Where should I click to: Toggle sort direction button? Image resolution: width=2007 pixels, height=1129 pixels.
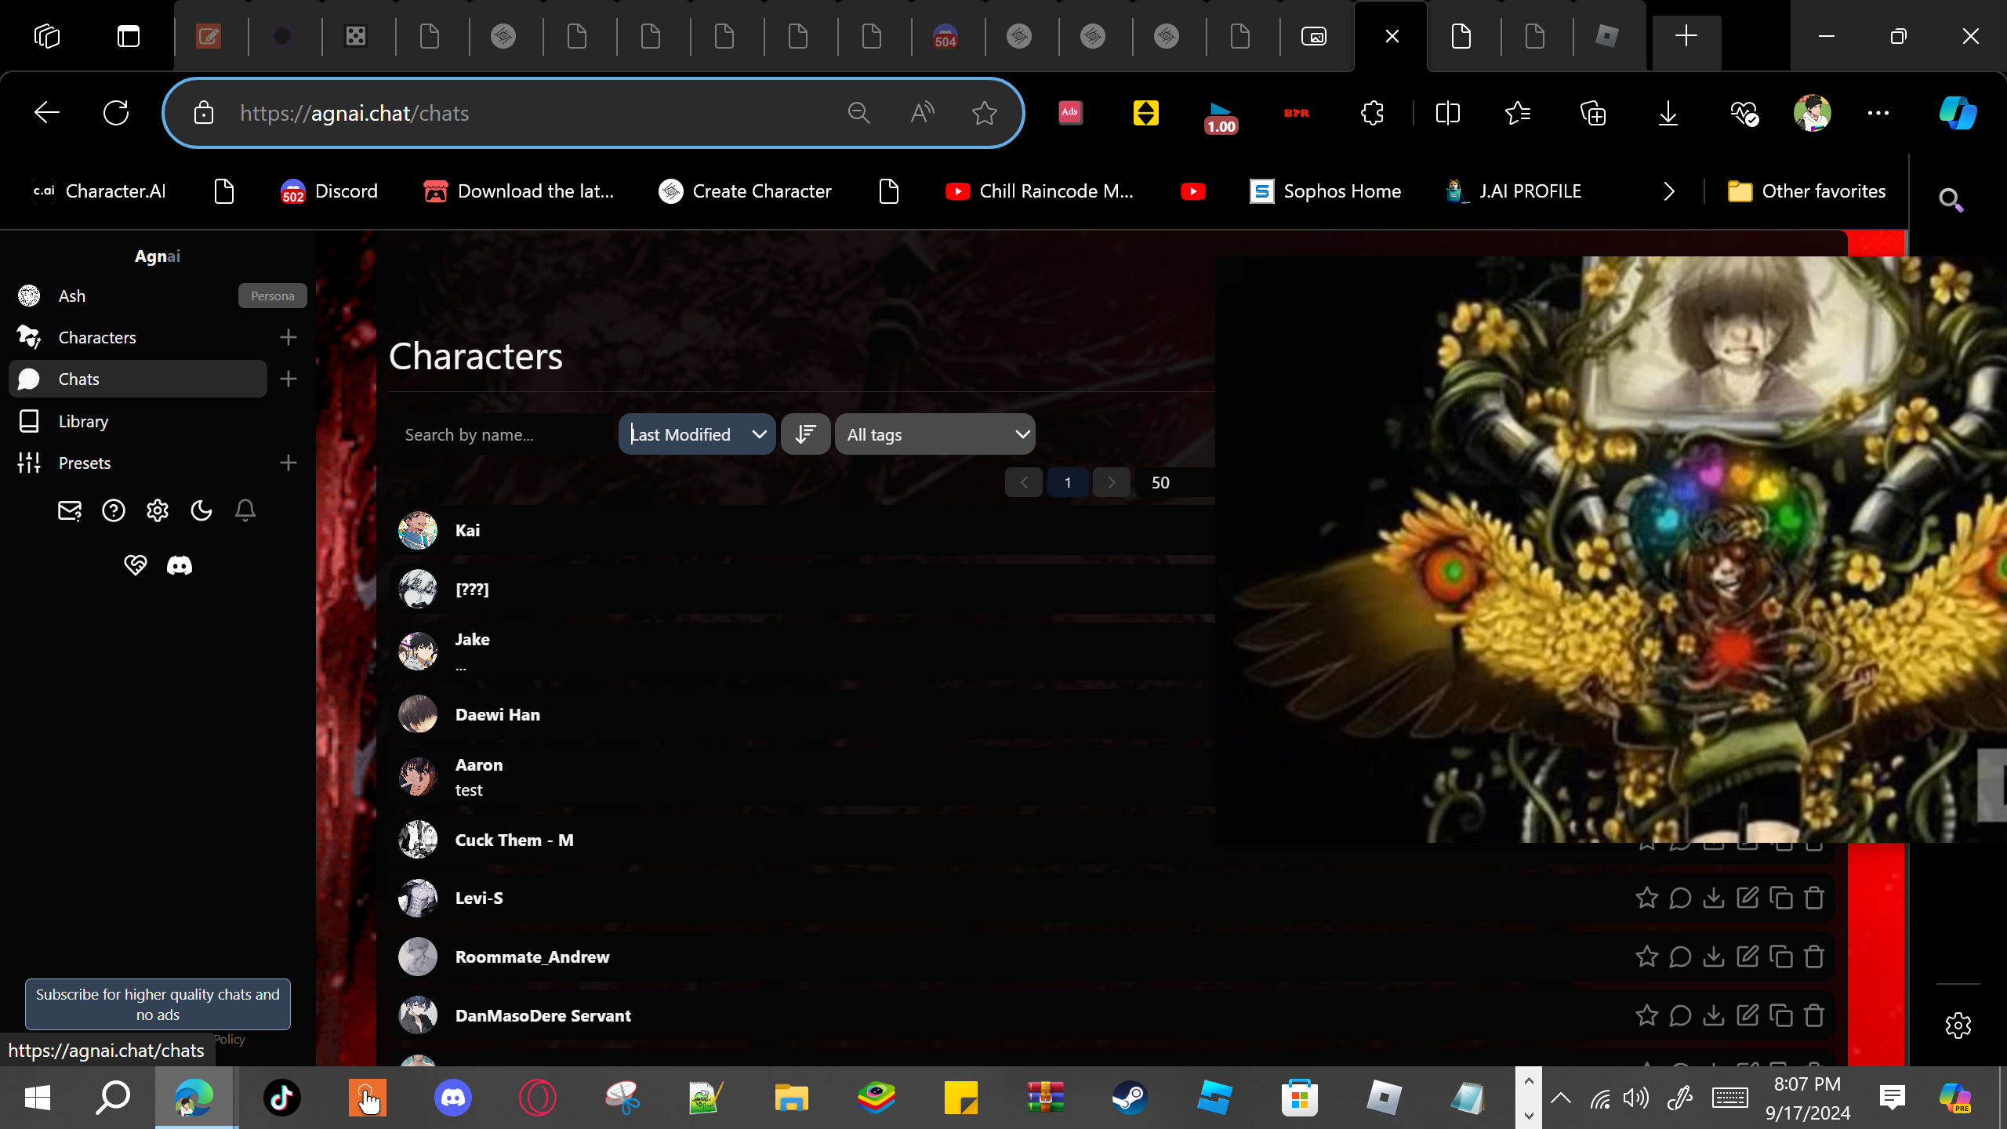point(805,434)
